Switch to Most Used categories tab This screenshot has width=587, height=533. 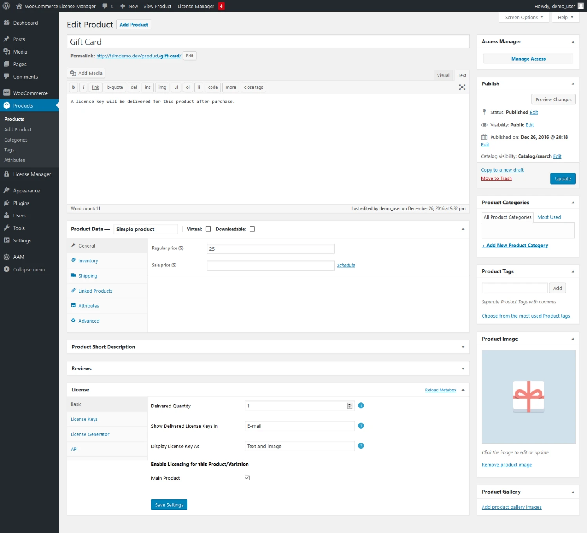549,217
